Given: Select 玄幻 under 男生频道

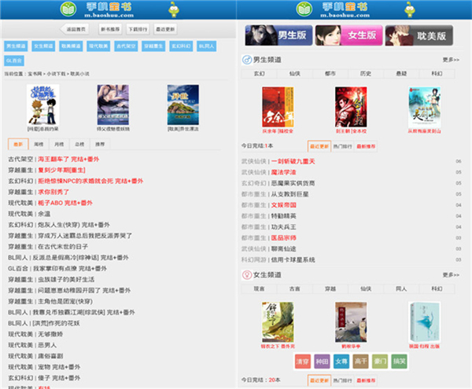Looking at the screenshot, I should pos(259,74).
